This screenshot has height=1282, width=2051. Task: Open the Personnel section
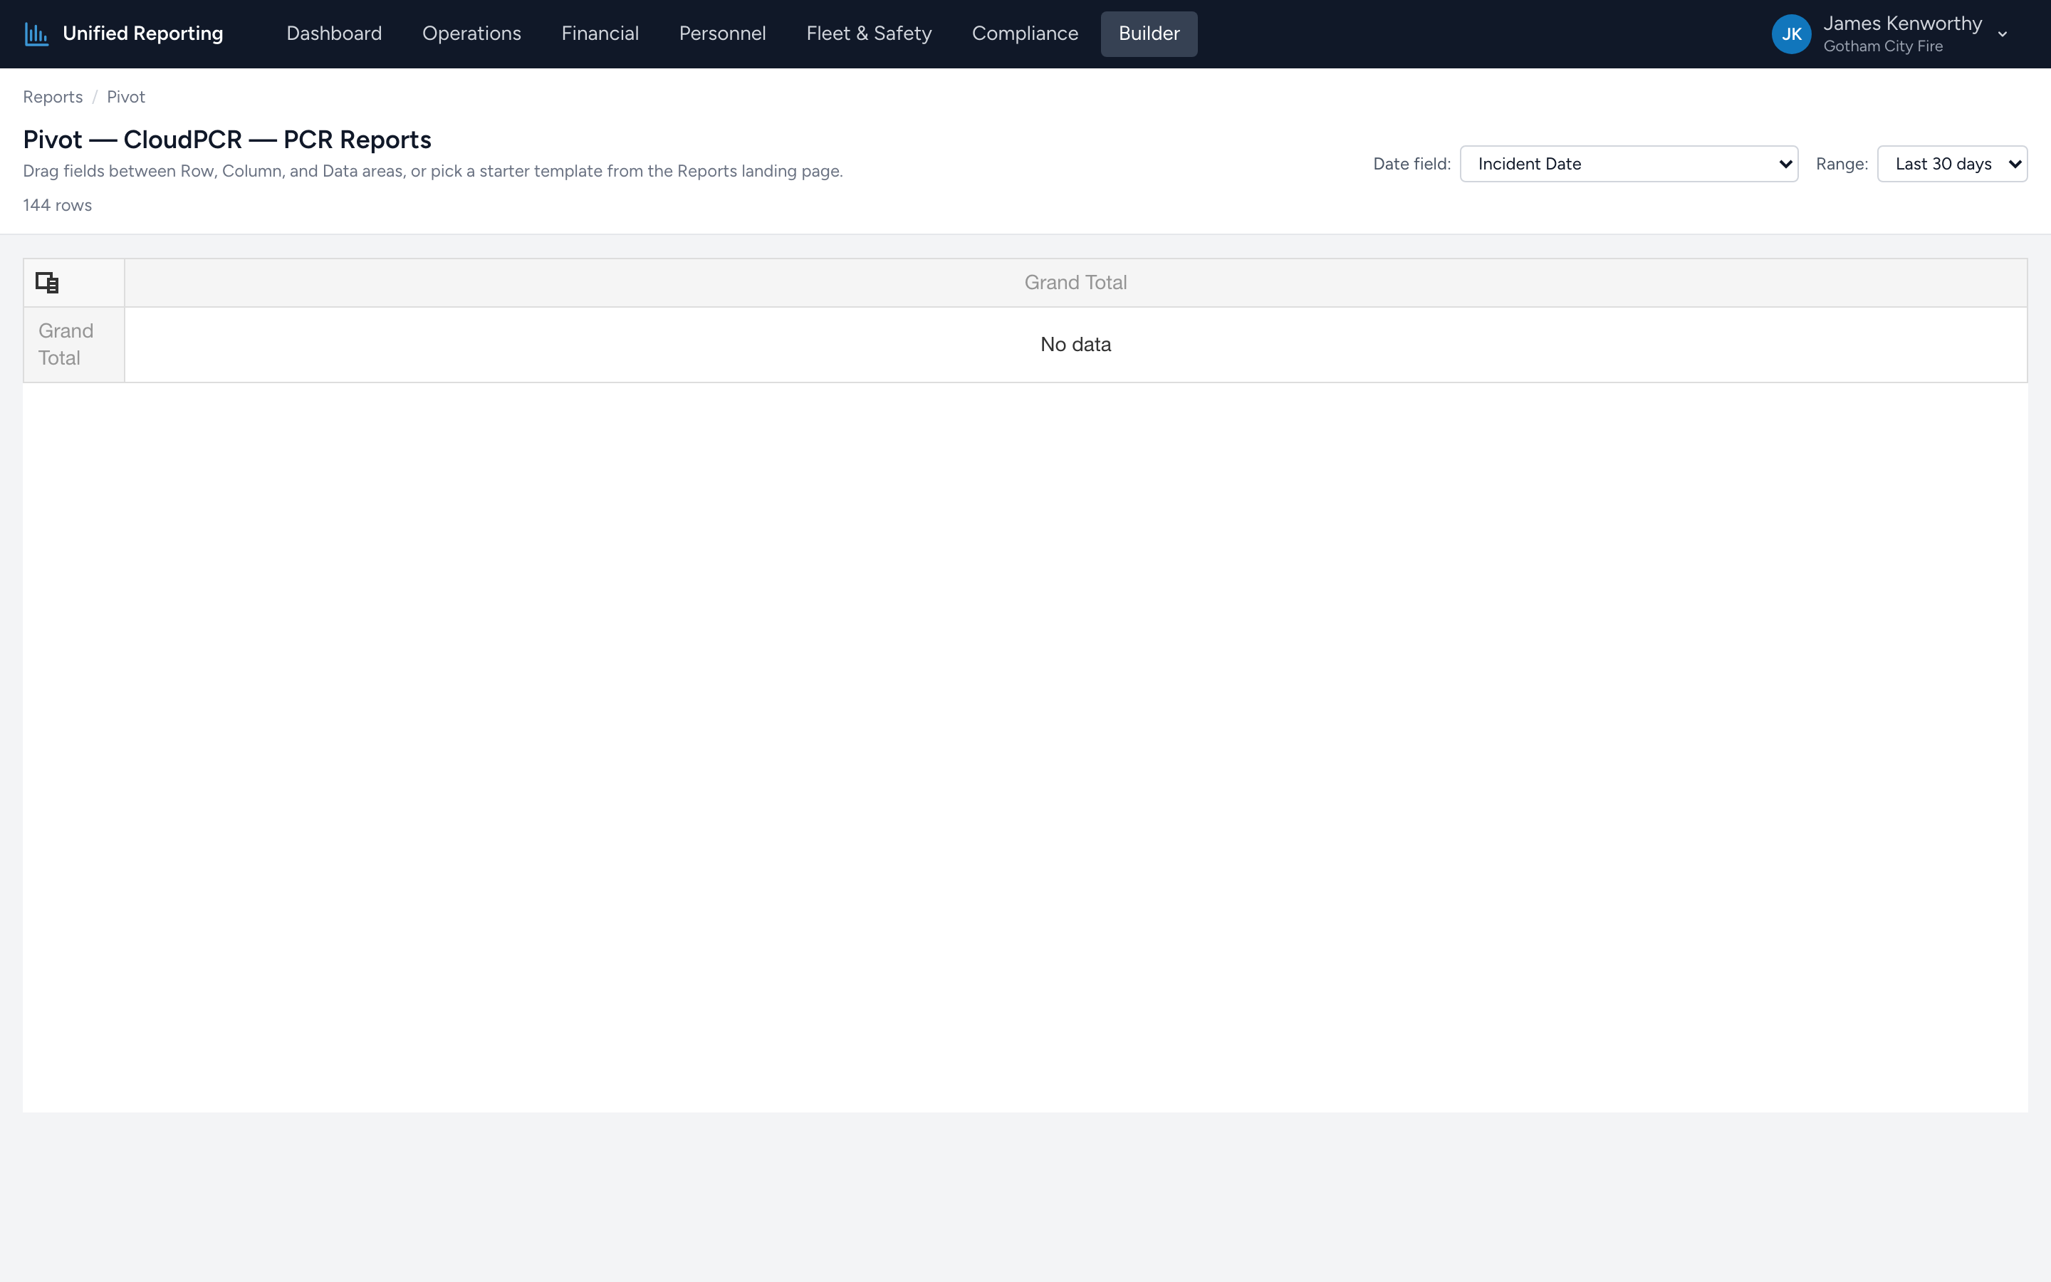pyautogui.click(x=722, y=34)
